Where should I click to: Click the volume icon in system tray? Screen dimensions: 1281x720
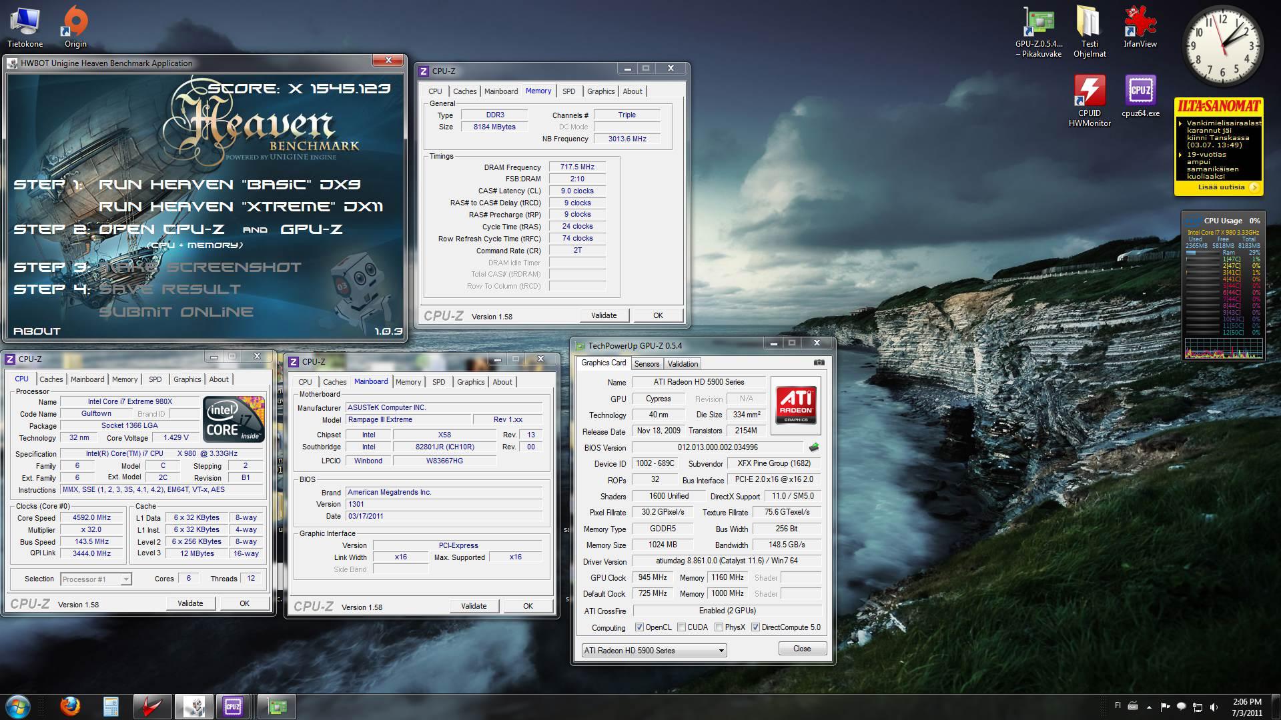click(1214, 707)
